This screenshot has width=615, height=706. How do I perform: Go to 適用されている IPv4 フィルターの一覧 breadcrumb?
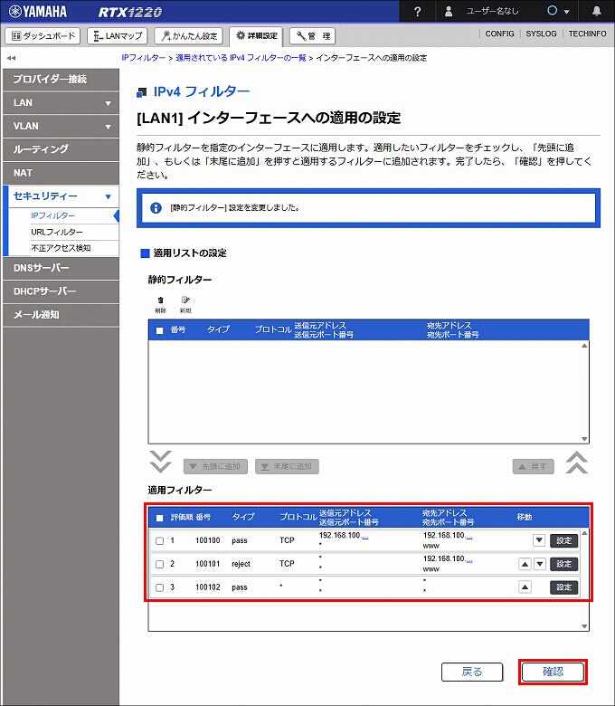tap(241, 58)
